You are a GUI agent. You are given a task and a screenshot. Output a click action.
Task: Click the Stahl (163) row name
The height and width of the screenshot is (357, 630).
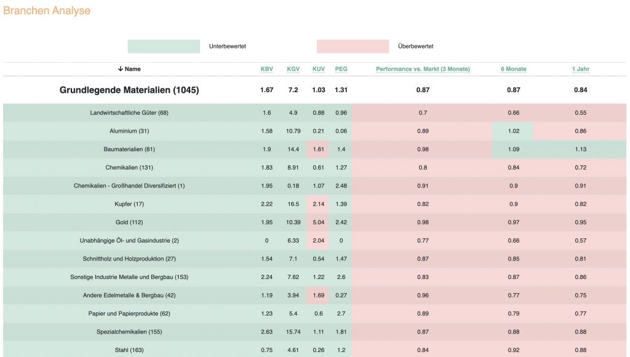click(x=129, y=350)
